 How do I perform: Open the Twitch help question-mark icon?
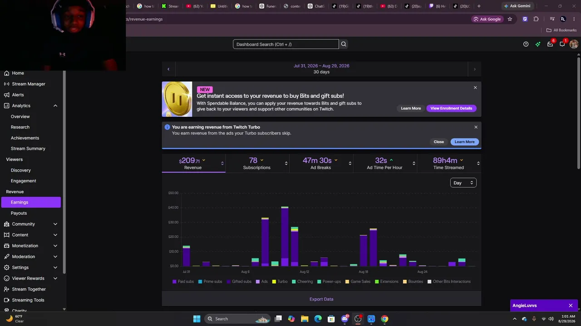(x=526, y=44)
